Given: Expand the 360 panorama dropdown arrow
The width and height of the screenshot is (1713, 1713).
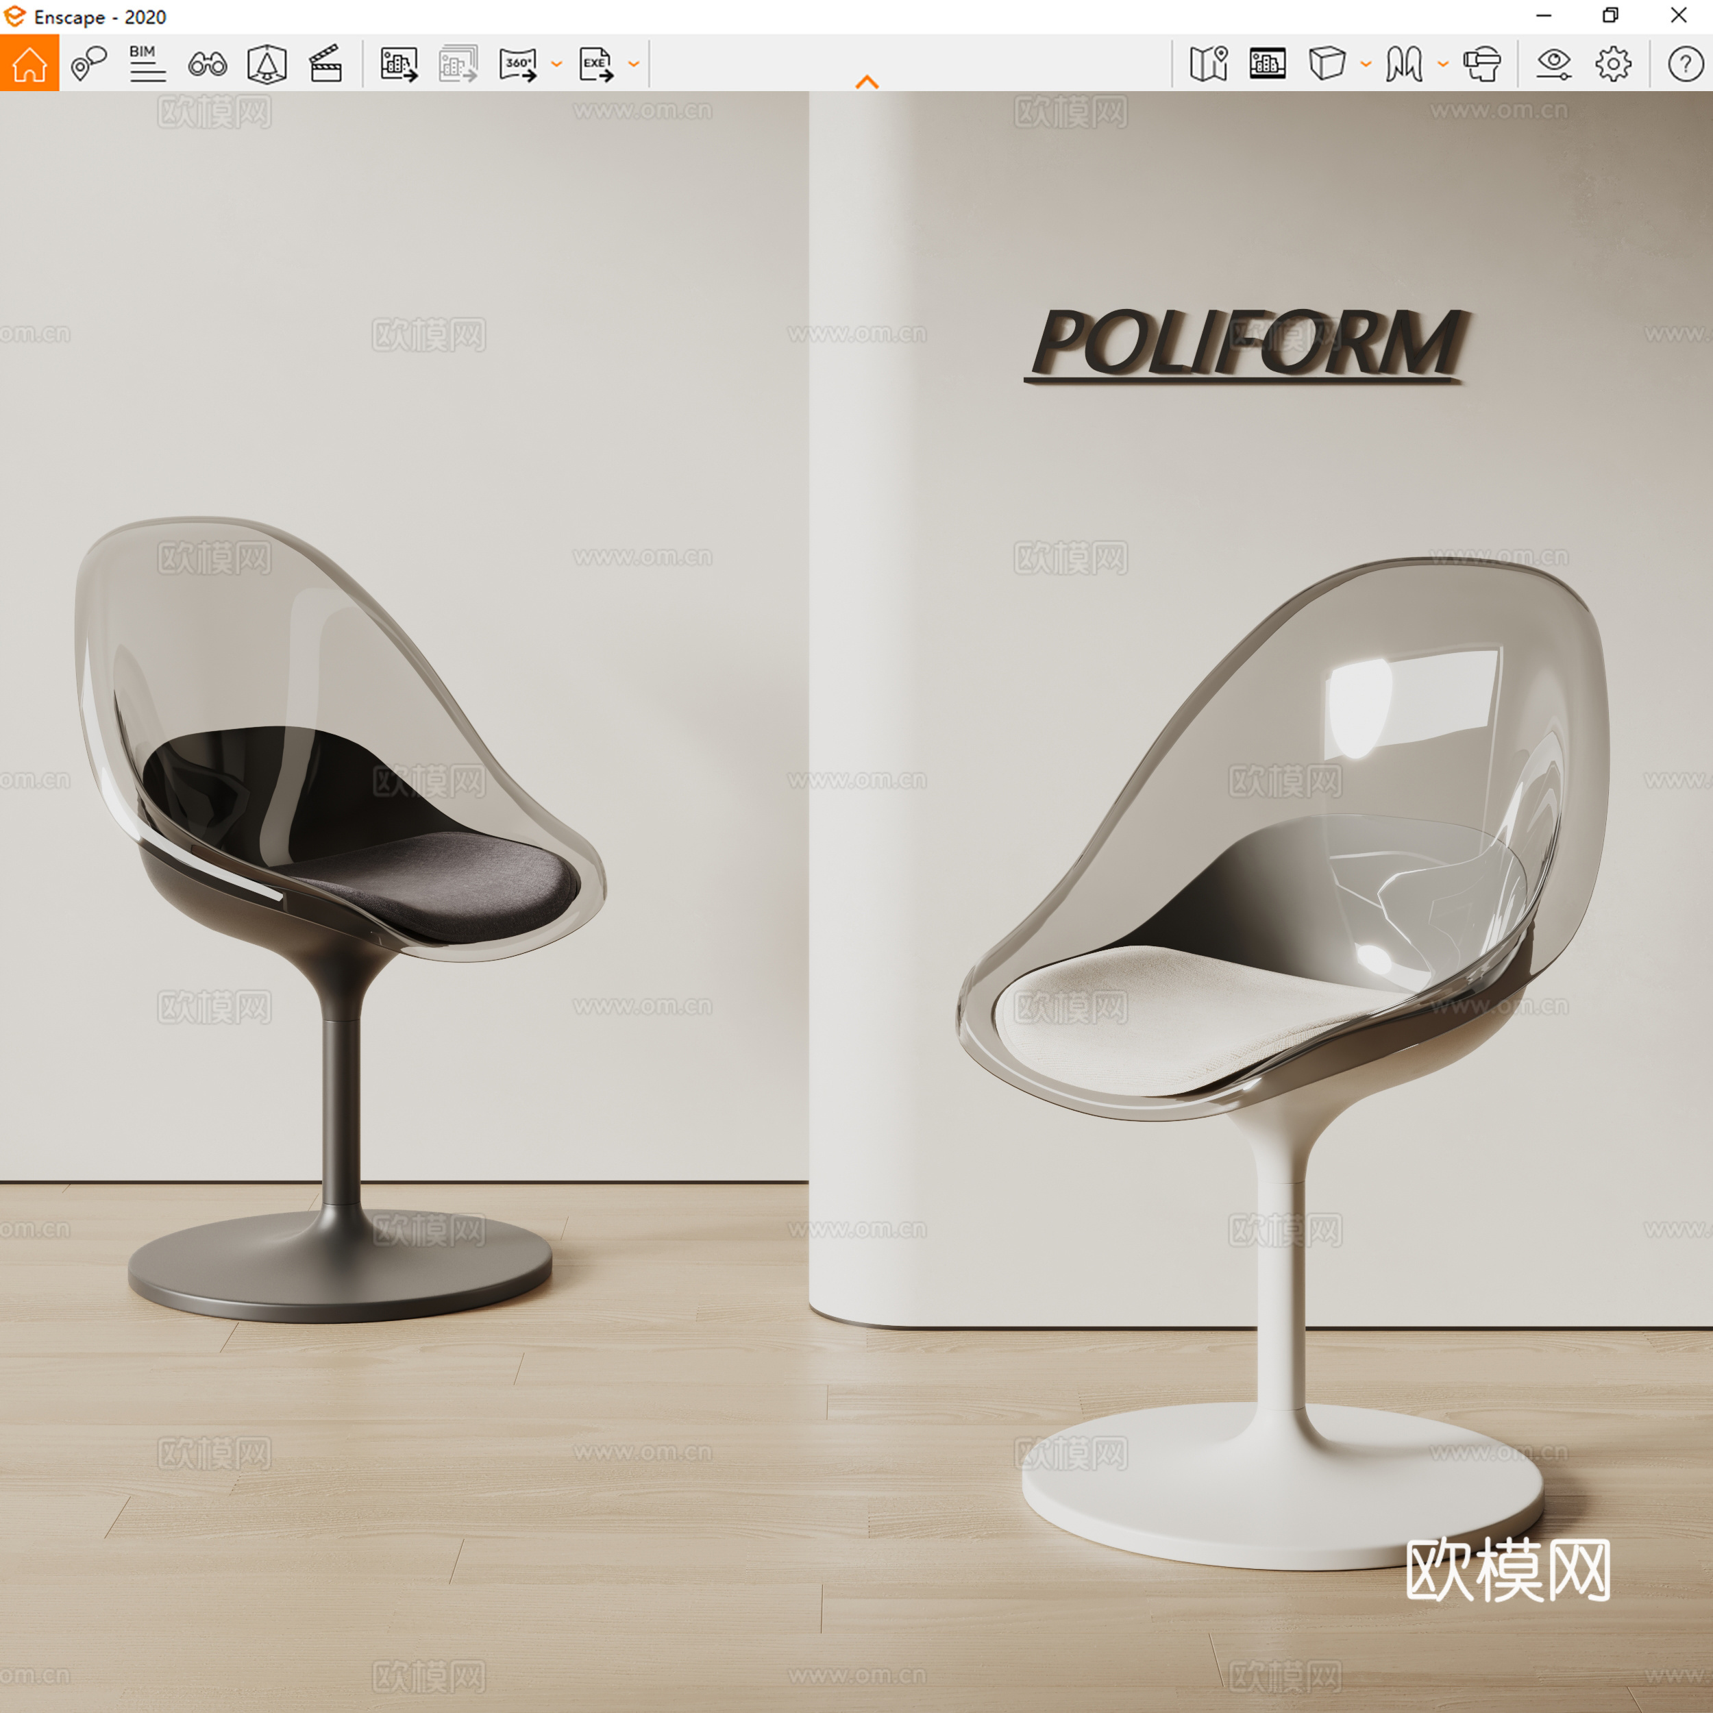Looking at the screenshot, I should (557, 64).
